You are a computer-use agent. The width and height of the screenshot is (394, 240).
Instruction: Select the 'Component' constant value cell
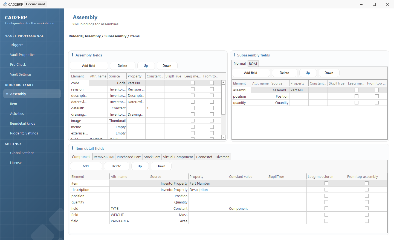[x=247, y=209]
